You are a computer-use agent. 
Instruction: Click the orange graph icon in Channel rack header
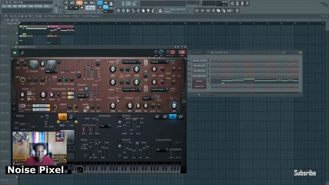click(300, 52)
